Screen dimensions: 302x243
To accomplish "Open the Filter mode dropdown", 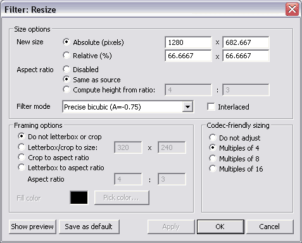I will click(x=187, y=107).
